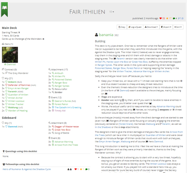Screen dimensions: 187x173
Task: Open the Faramir ally card in deck list
Action: (x=12, y=91)
